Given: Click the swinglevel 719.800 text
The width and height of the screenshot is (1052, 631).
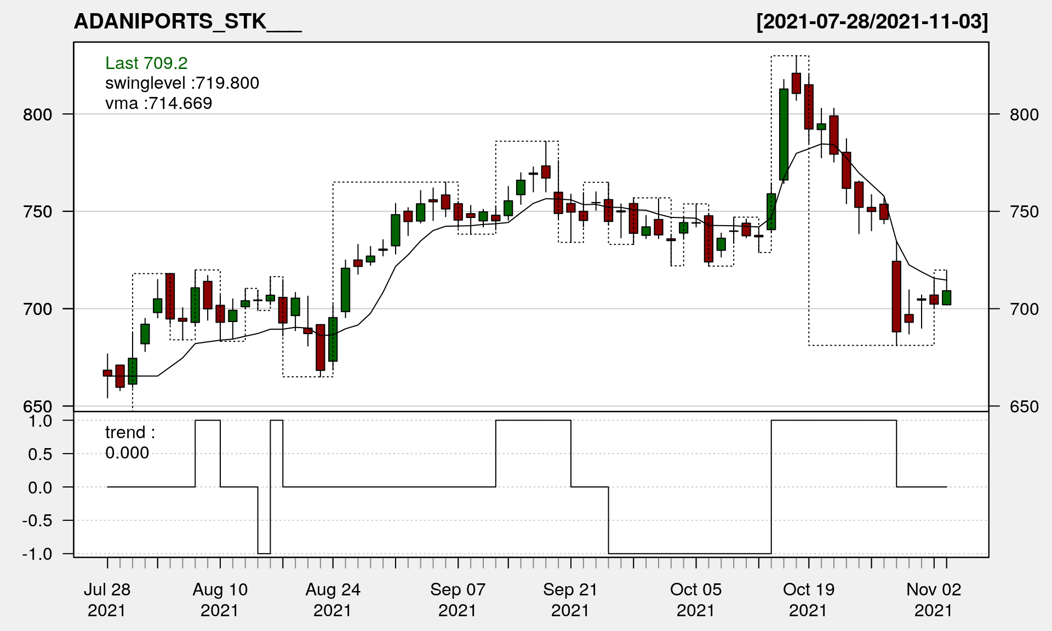Looking at the screenshot, I should coord(182,83).
